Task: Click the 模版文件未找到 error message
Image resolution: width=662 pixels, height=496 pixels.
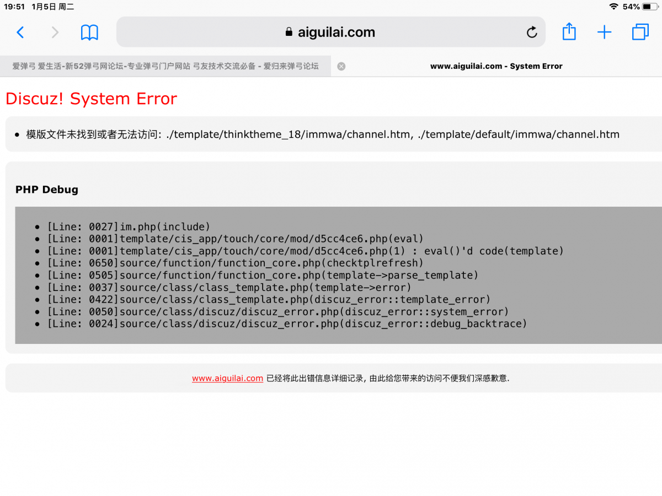Action: tap(323, 134)
